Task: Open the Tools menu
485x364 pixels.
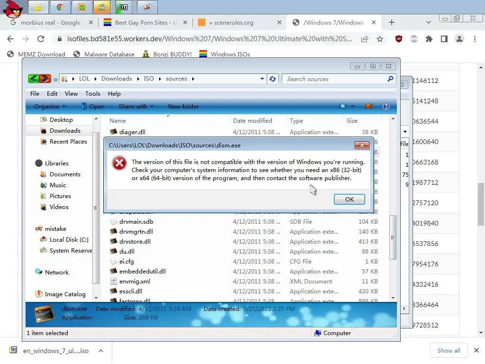Action: click(x=93, y=93)
